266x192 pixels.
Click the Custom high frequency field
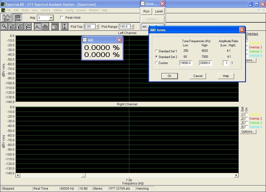point(205,63)
